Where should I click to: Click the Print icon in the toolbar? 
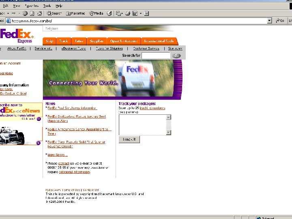128,13
